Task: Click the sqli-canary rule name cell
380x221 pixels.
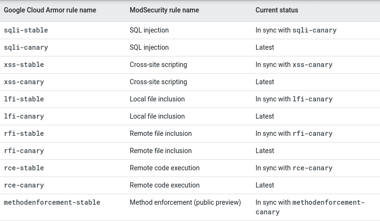Action: click(x=26, y=47)
